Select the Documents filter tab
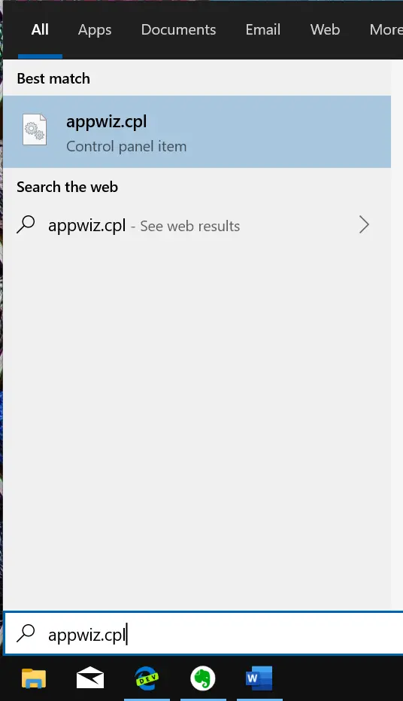 point(178,29)
